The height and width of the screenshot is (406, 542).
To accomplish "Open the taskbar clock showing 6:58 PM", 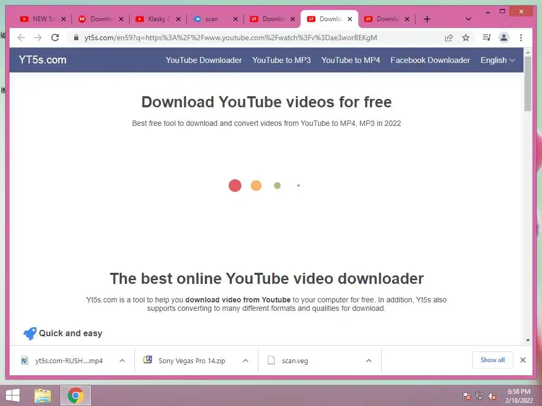I will [x=519, y=396].
